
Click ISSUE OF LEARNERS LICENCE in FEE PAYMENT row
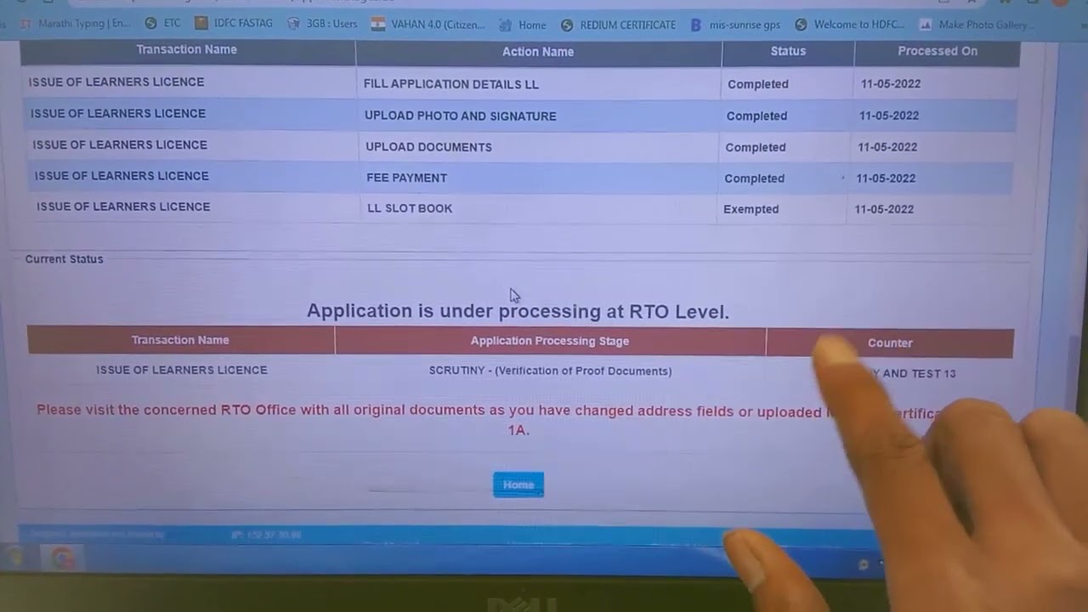tap(122, 176)
